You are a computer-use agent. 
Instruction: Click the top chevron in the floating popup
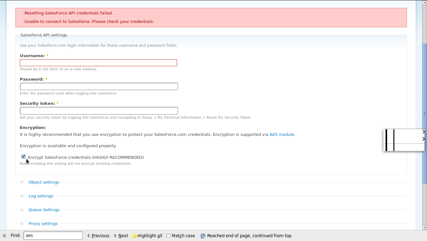423,132
